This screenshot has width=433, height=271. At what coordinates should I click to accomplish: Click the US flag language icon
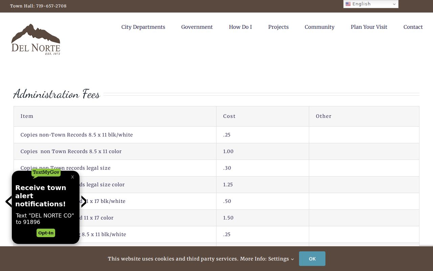pyautogui.click(x=348, y=4)
